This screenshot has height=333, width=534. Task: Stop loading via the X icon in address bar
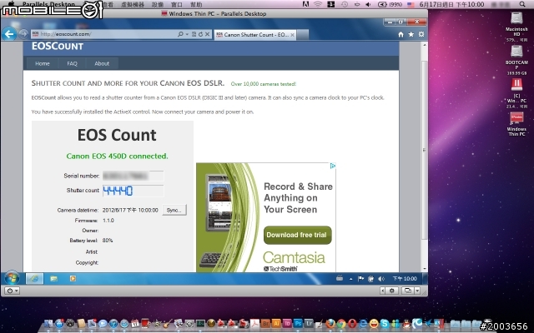click(207, 34)
